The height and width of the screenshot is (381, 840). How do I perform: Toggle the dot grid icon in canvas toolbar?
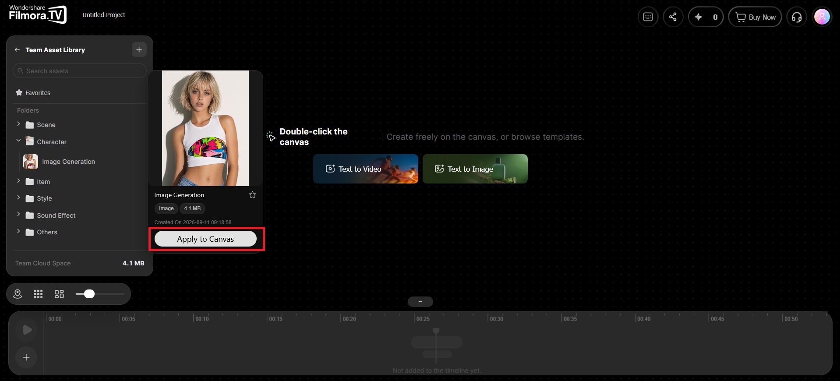pos(39,294)
